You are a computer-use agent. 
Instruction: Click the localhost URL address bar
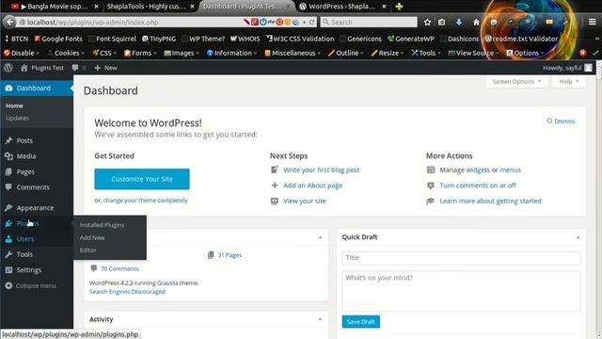point(131,22)
